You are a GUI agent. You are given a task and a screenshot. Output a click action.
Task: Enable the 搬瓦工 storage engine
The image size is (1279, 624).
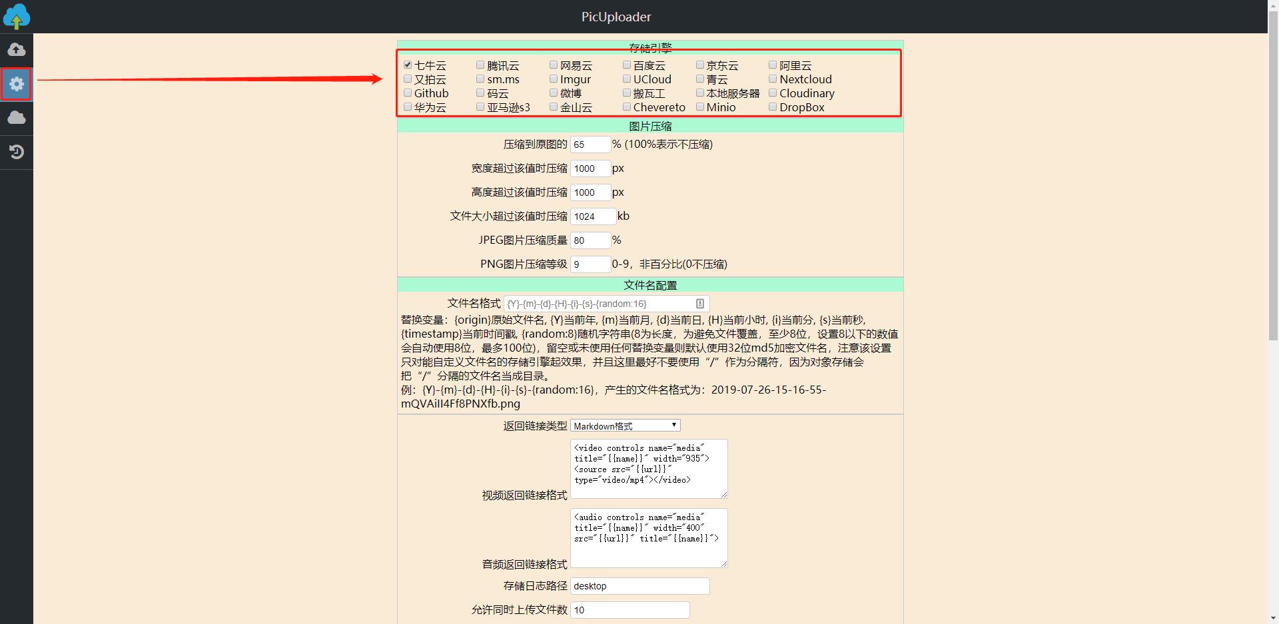click(x=627, y=93)
